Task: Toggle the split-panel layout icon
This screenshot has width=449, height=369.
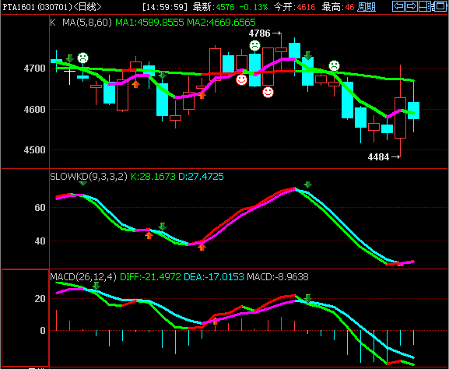Action: pos(425,6)
